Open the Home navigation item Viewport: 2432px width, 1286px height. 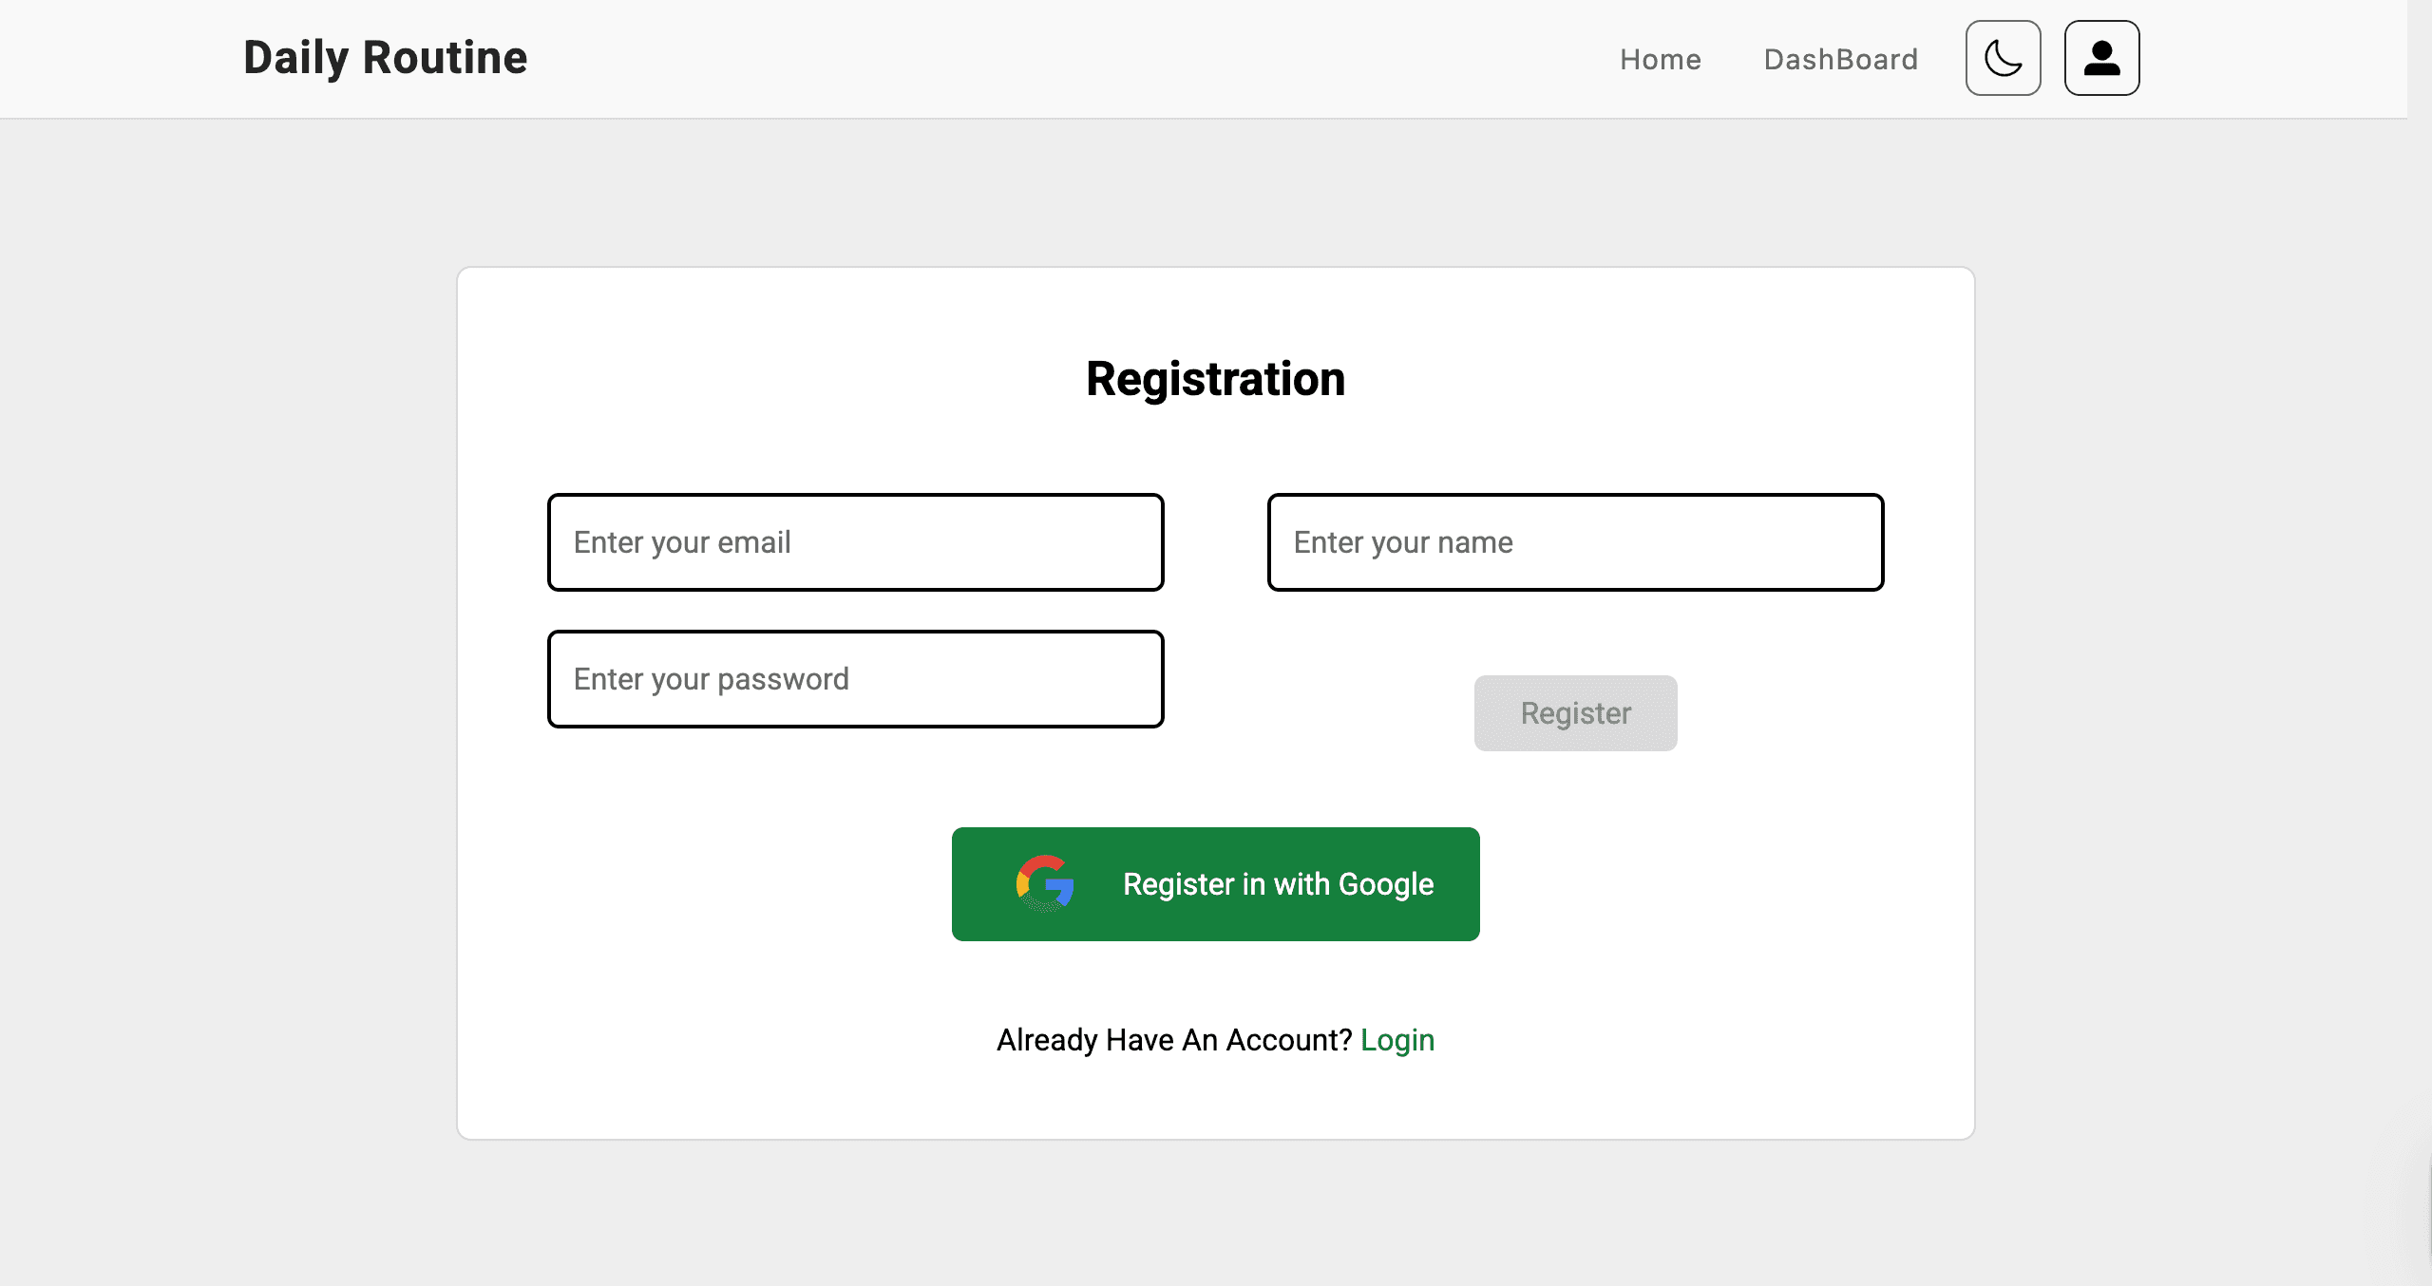[1661, 59]
